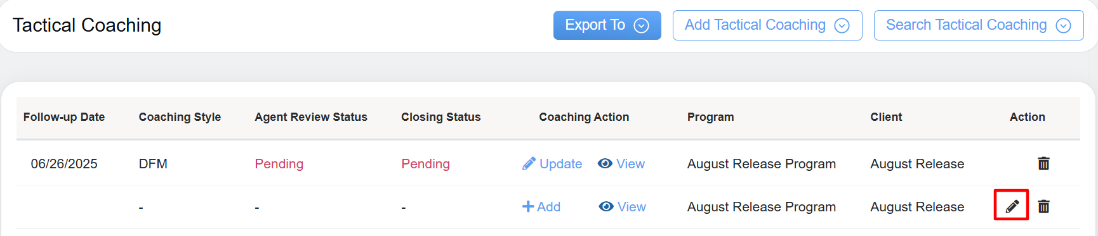Sort by the Coaching Style column header
Viewport: 1098px width, 236px height.
180,117
